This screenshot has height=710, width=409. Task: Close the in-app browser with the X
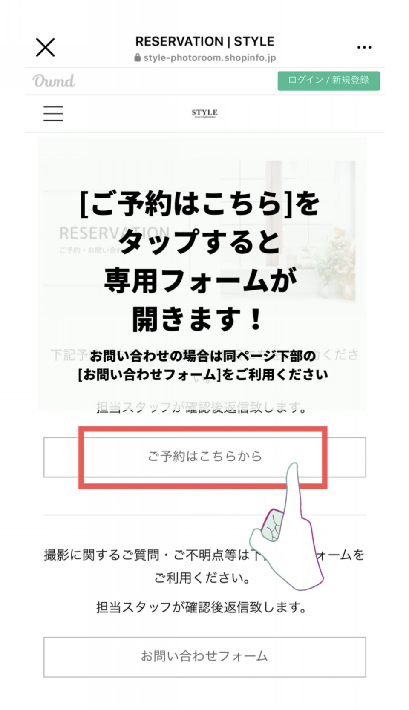point(45,47)
